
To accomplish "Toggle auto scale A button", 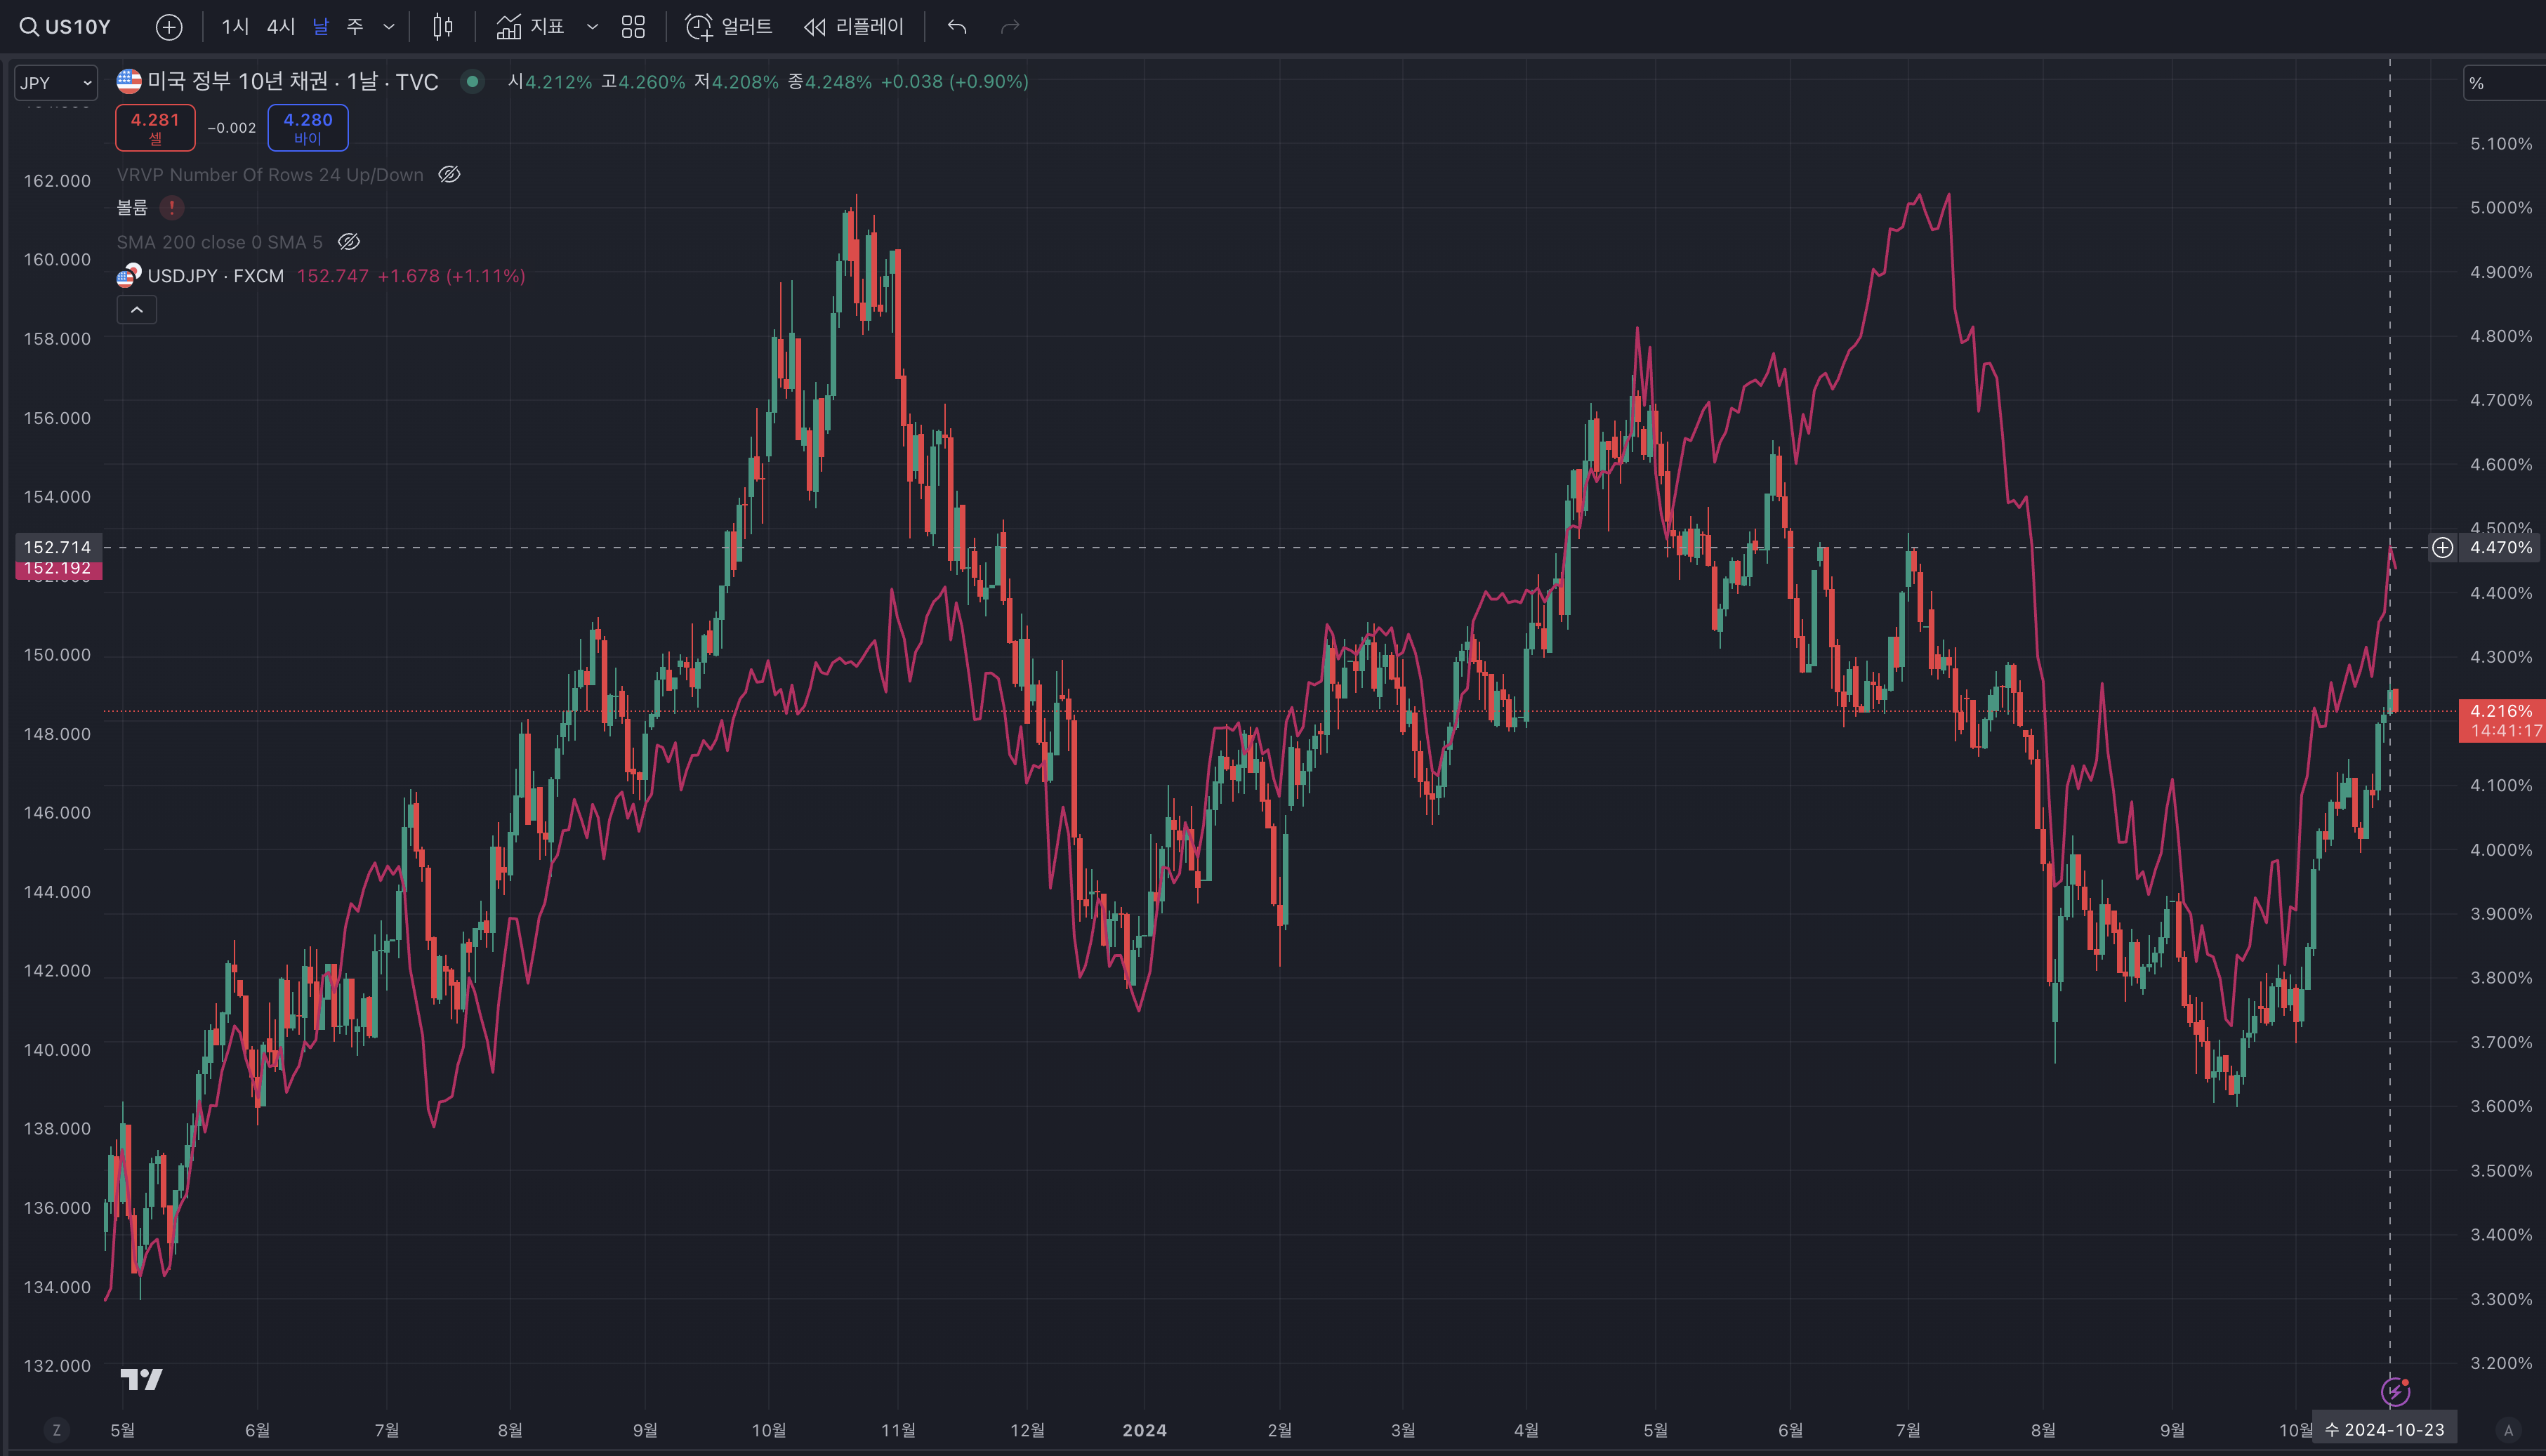I will coord(2507,1430).
